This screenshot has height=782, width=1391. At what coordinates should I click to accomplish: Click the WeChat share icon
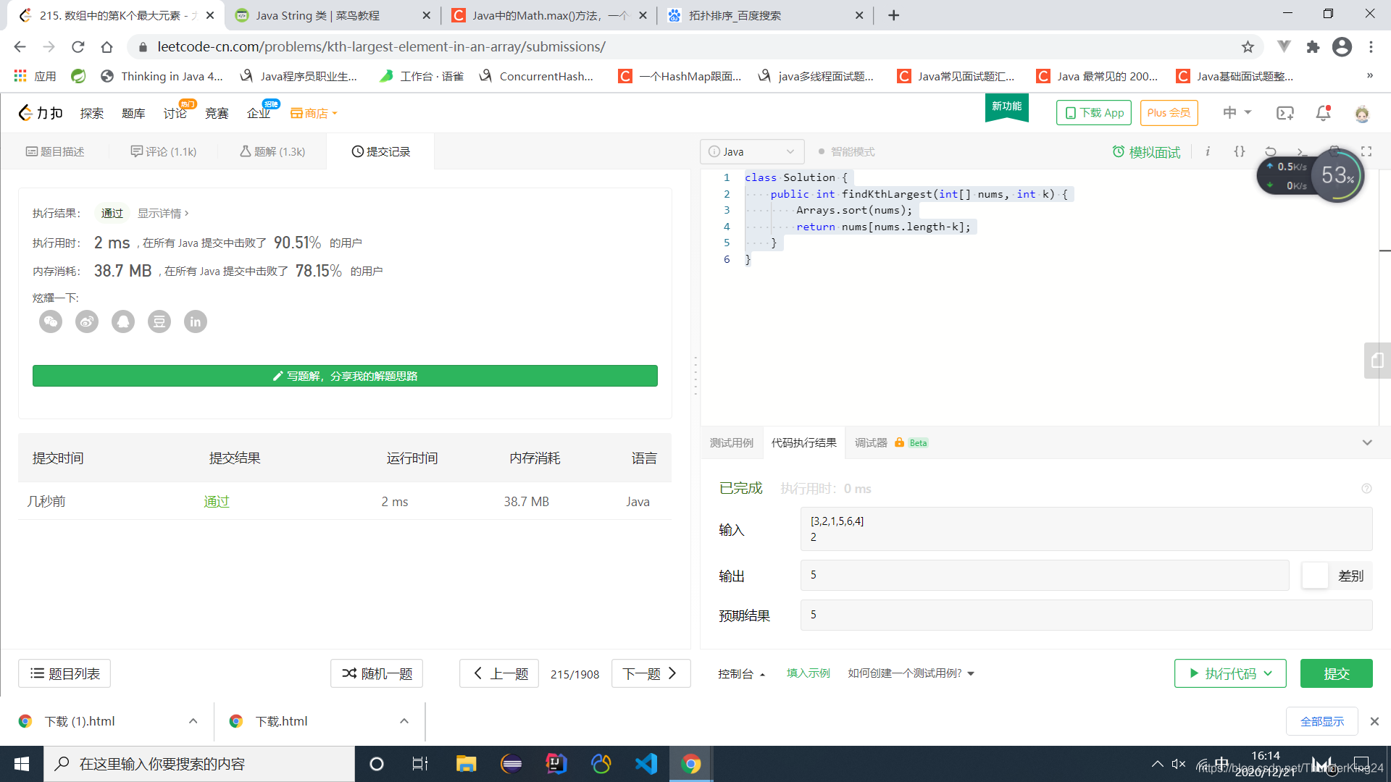coord(51,321)
